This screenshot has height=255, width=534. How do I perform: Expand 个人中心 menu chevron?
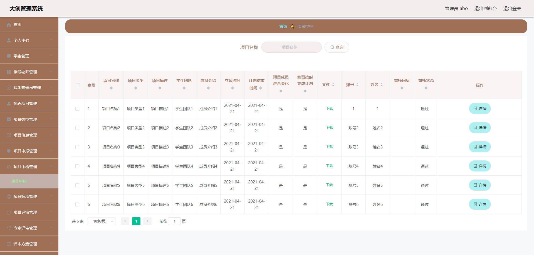pyautogui.click(x=51, y=40)
